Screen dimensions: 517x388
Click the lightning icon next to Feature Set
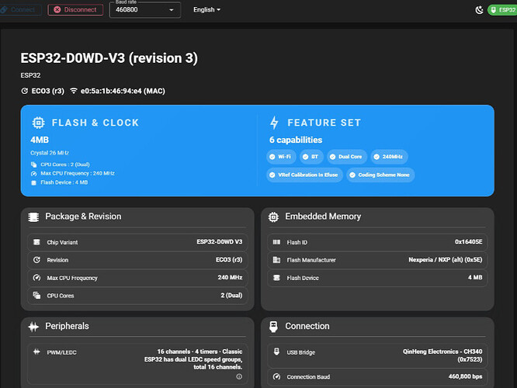click(x=274, y=123)
